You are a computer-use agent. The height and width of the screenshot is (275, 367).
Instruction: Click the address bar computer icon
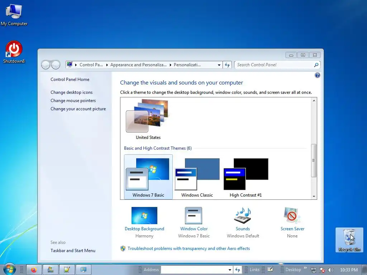click(70, 64)
